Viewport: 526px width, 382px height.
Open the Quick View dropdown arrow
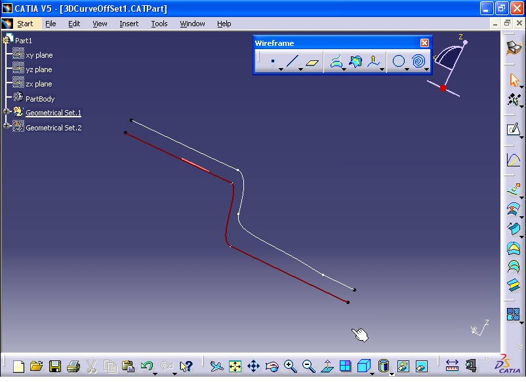coord(372,373)
